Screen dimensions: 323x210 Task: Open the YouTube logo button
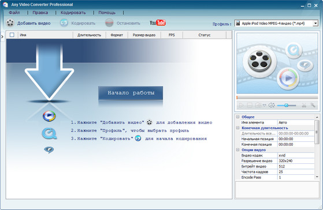(158, 22)
